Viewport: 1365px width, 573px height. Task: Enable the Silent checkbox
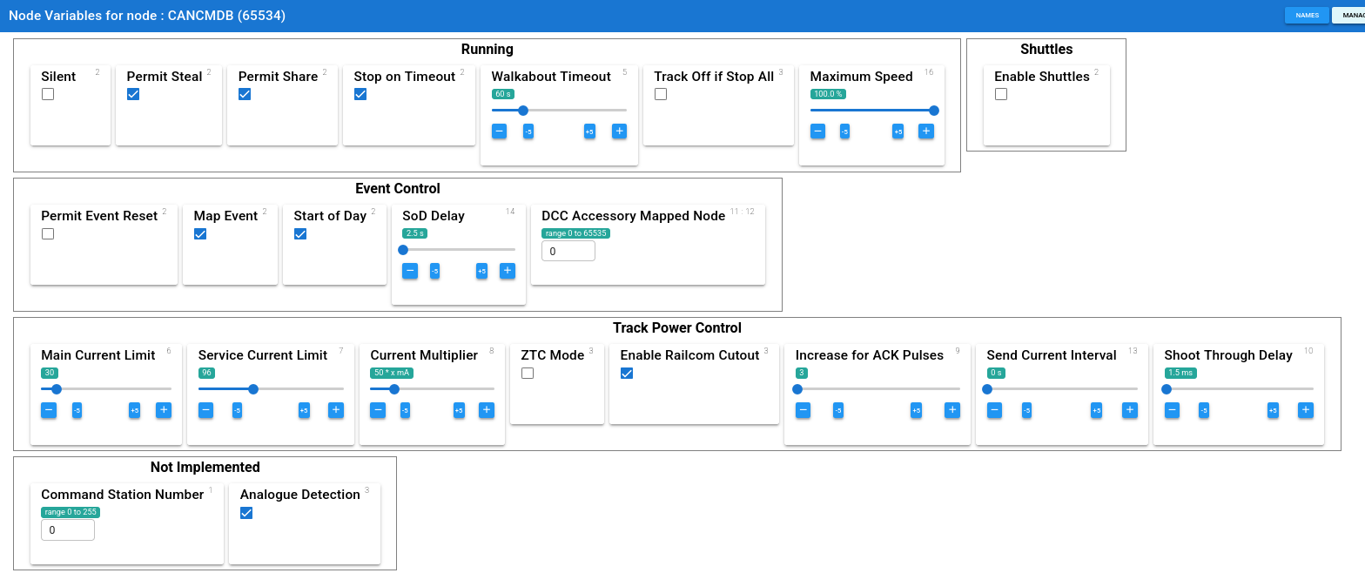(48, 94)
